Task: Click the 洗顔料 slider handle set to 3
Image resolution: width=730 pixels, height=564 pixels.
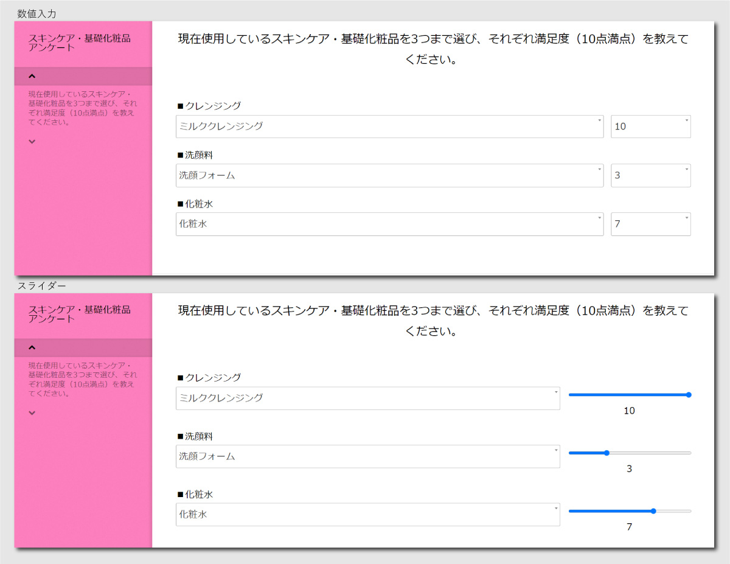Action: (x=607, y=453)
